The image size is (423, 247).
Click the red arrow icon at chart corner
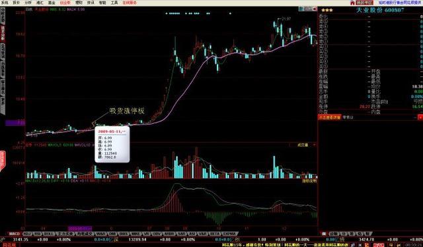(x=315, y=9)
